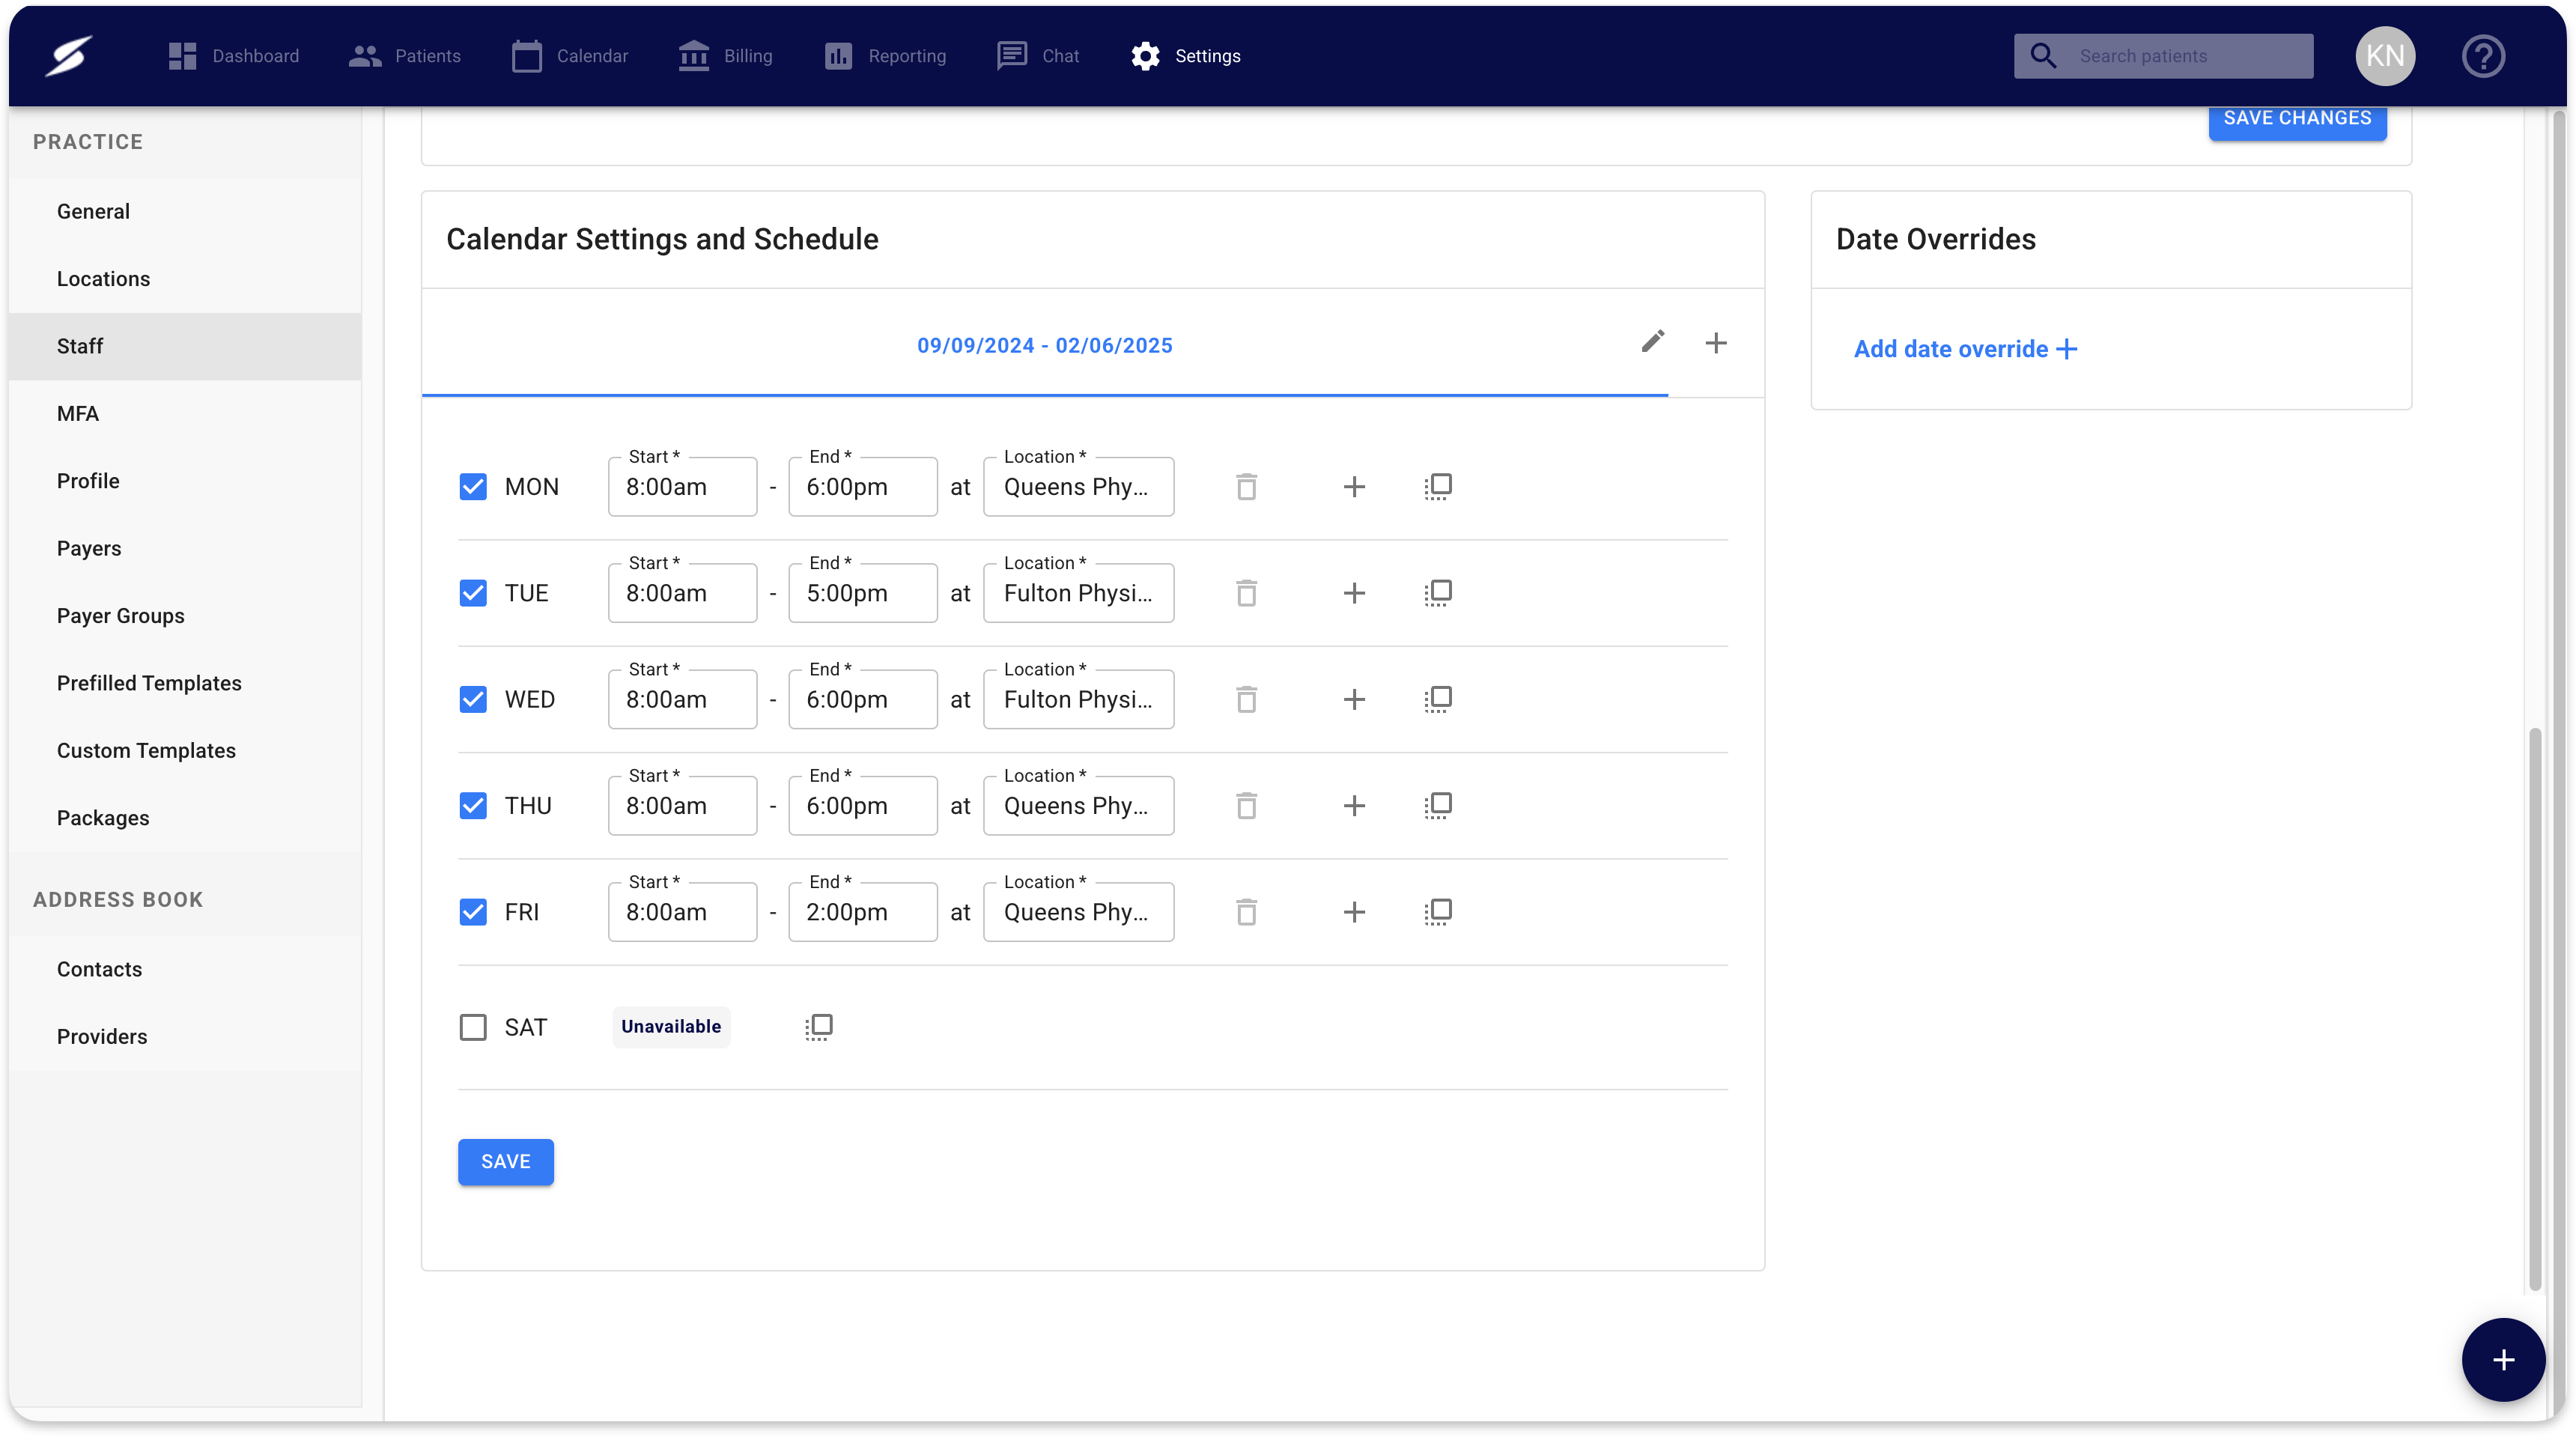Open Tuesday End time 5:00pm field
The width and height of the screenshot is (2576, 1437).
863,593
